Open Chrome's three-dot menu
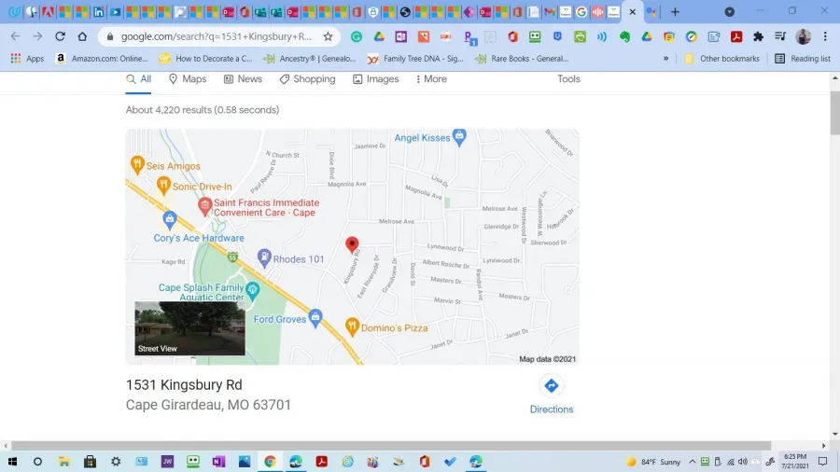The width and height of the screenshot is (840, 472). coord(825,36)
